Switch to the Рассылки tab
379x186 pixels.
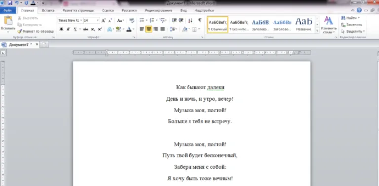coord(129,11)
